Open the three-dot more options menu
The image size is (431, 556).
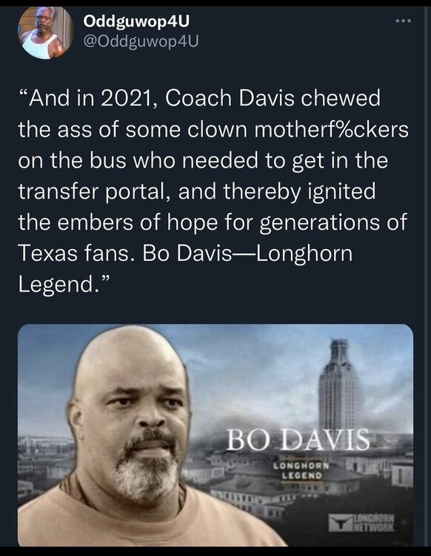point(404,21)
